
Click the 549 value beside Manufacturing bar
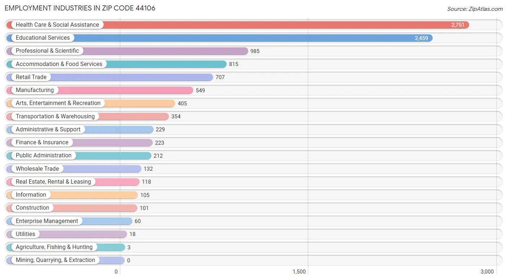(x=200, y=91)
